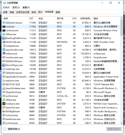Viewport: 125px width, 135px height.
Task: Select the svchost.exe row with PID 9612
Action: (61, 96)
